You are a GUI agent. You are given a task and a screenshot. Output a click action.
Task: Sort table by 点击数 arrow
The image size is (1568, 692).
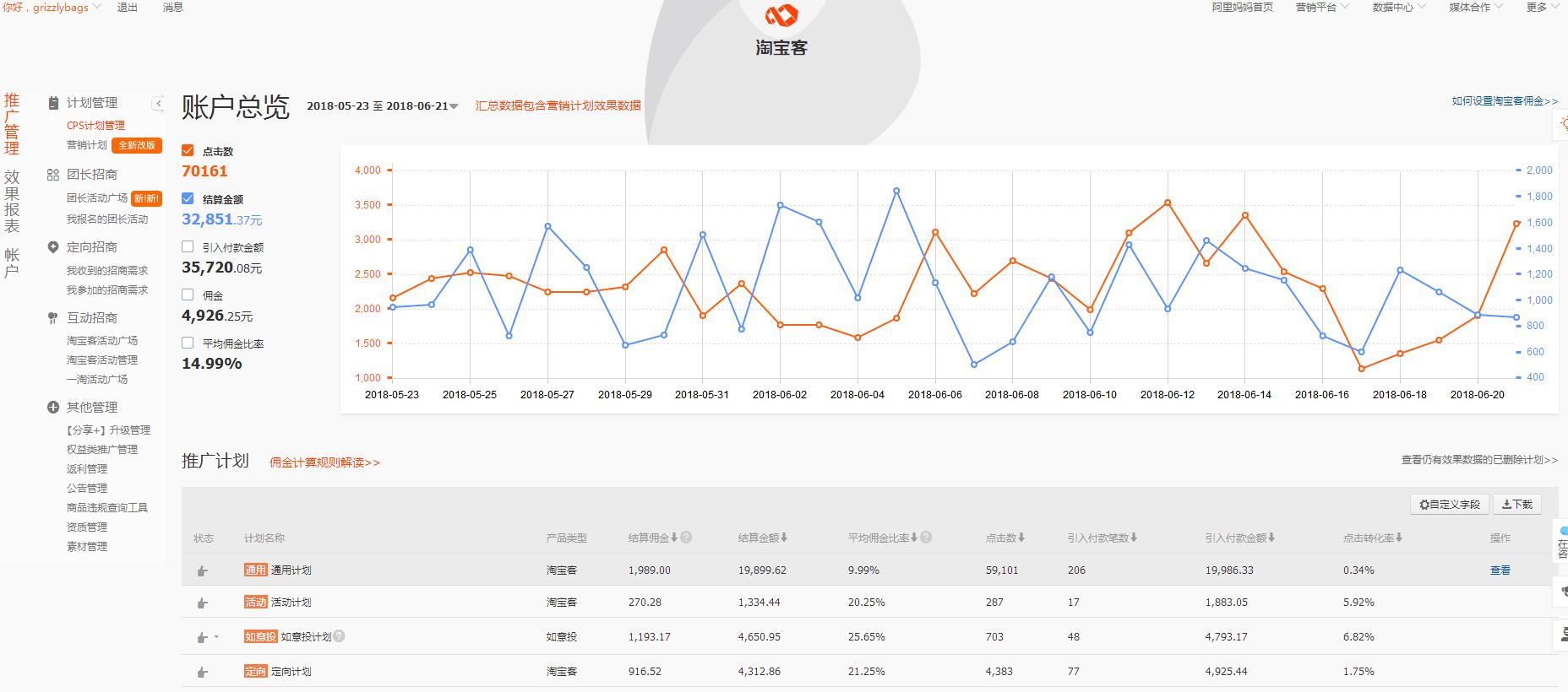click(x=1021, y=538)
